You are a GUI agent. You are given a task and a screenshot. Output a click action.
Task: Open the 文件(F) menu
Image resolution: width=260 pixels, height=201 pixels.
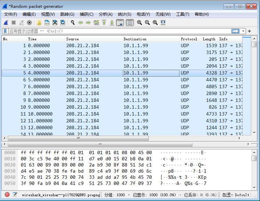pos(11,14)
